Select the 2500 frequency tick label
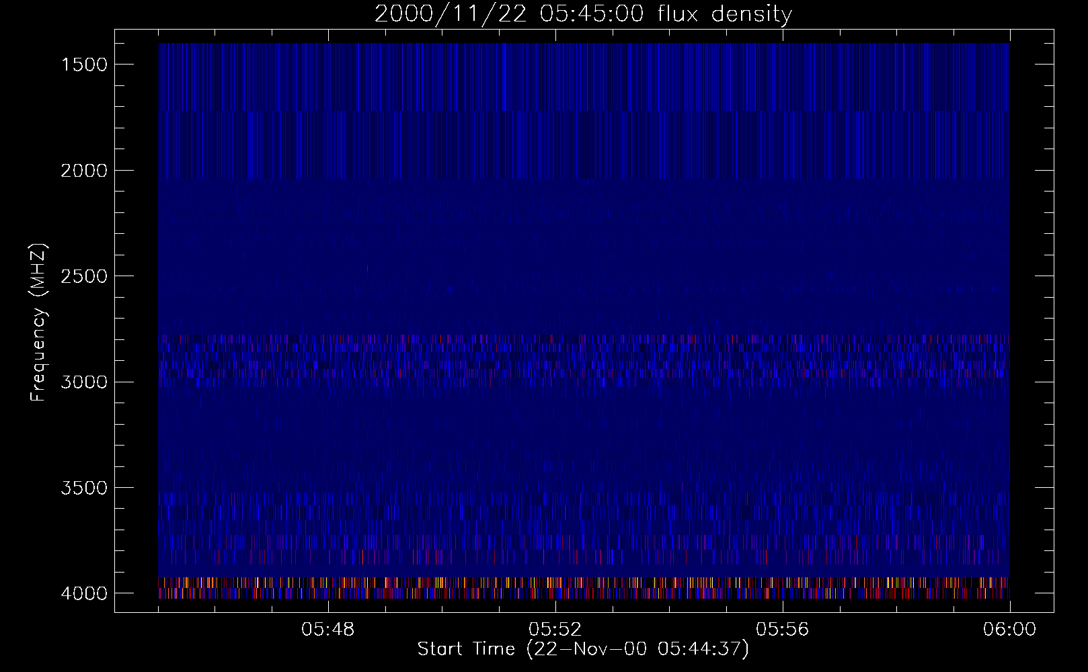The height and width of the screenshot is (672, 1088). (84, 276)
